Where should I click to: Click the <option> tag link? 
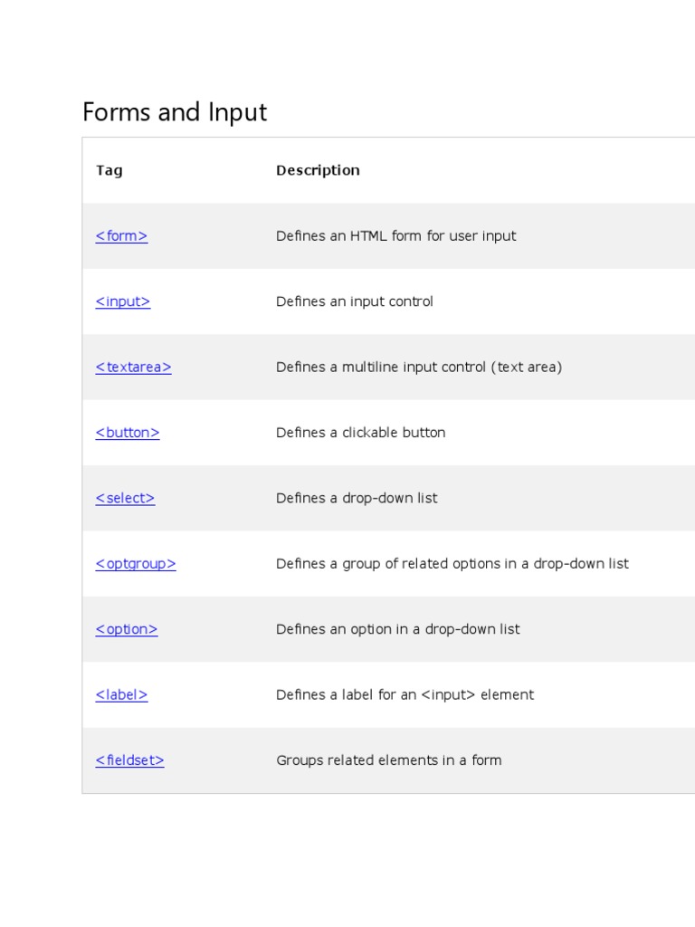point(127,629)
